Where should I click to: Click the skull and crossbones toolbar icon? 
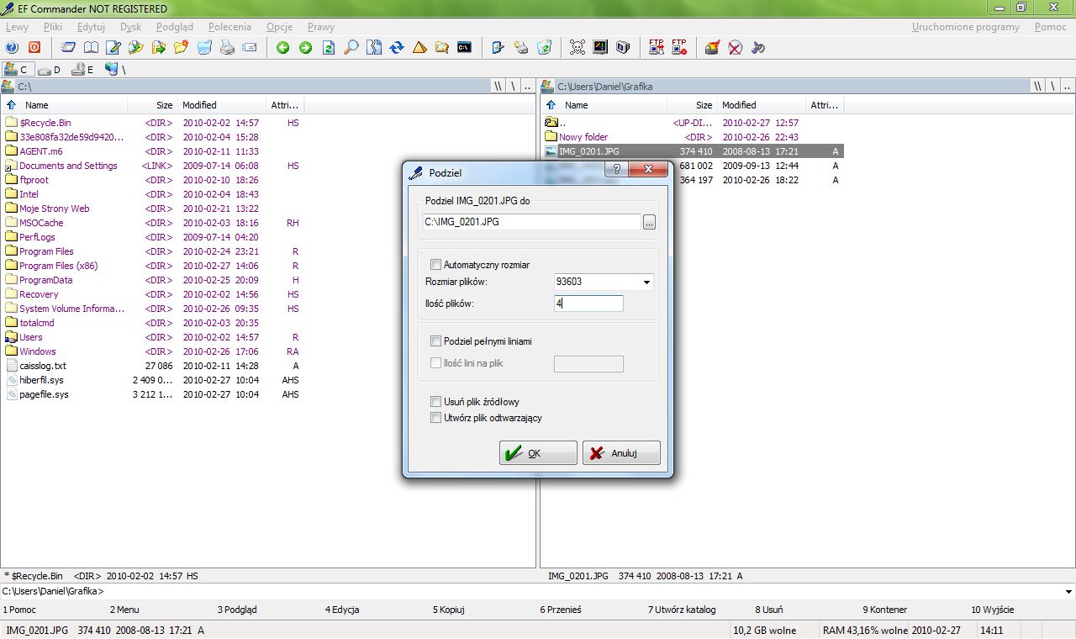577,48
